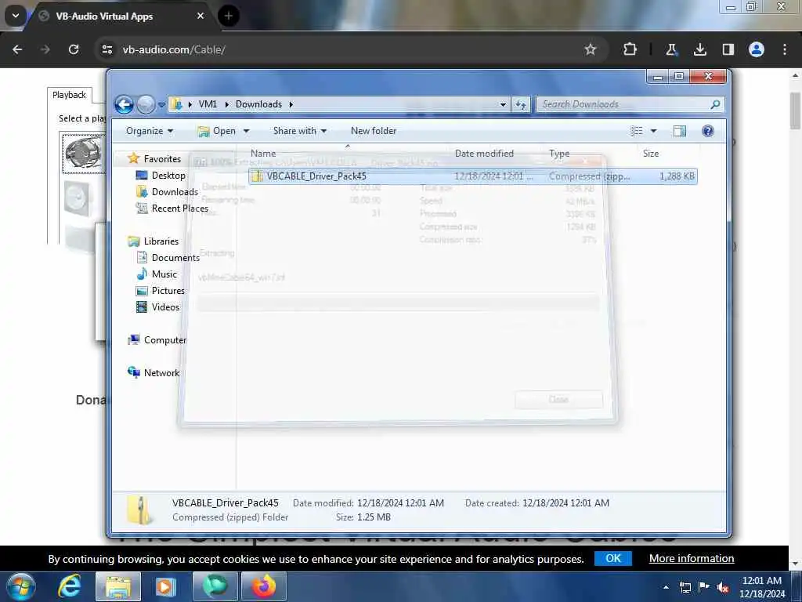Screen dimensions: 802x602
Task: Expand the Open button dropdown arrow
Action: pyautogui.click(x=246, y=131)
